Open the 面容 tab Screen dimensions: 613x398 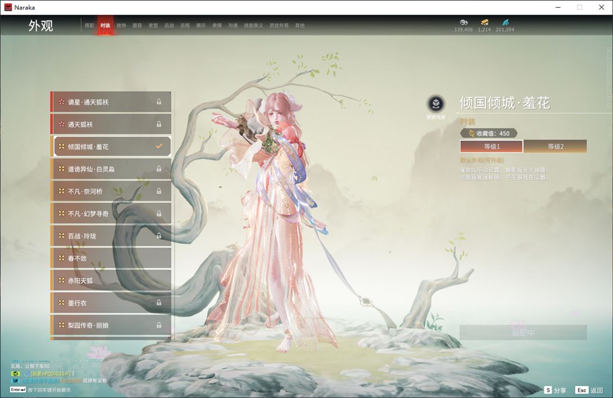[x=137, y=25]
